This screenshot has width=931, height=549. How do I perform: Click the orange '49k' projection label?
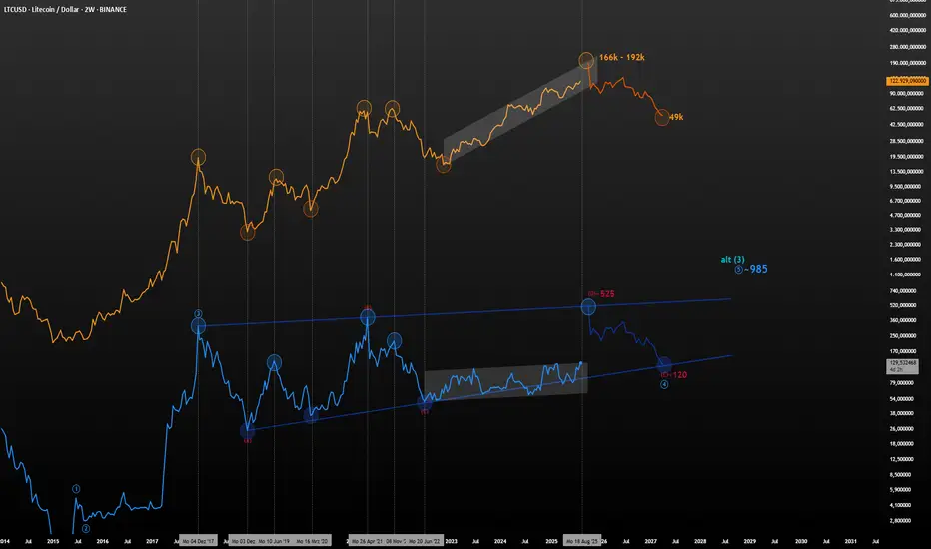click(676, 117)
